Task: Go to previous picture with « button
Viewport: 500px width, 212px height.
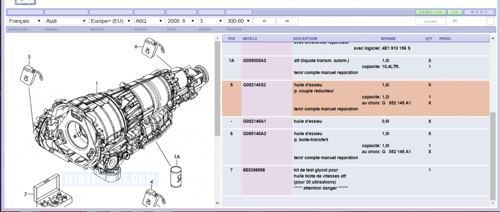Action: click(264, 21)
